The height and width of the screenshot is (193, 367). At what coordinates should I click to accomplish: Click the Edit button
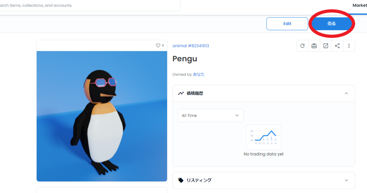[287, 23]
